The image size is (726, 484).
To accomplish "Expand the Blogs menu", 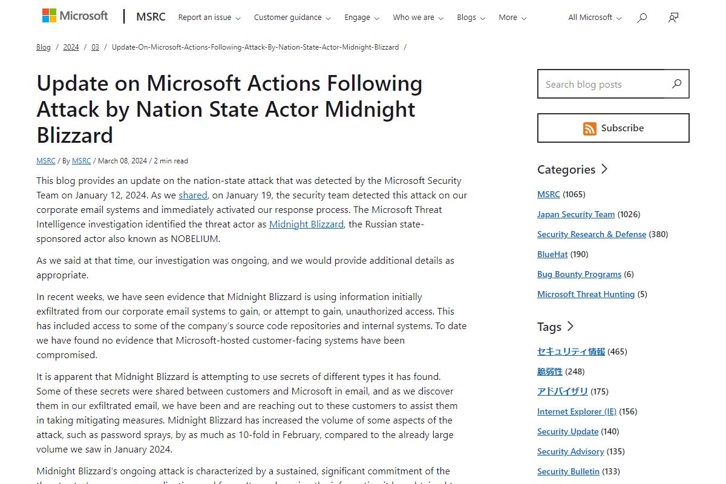I will (471, 18).
